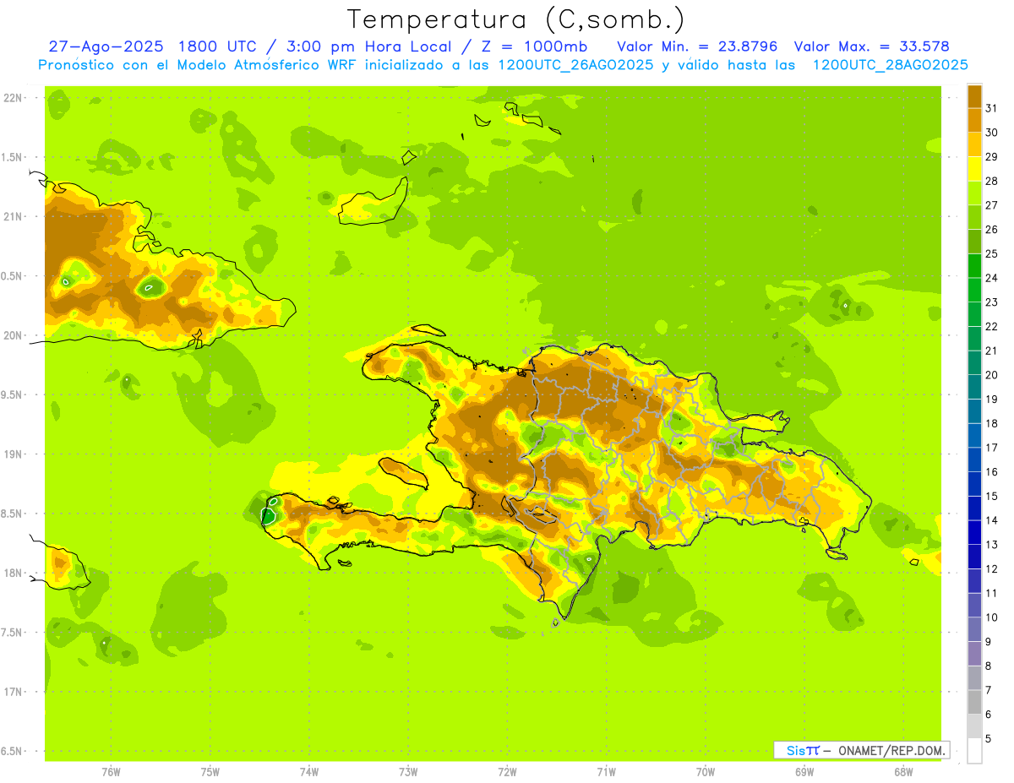Viewport: 1014px width, 783px height.
Task: Click the "69W" longitude label
Action: pos(804,772)
